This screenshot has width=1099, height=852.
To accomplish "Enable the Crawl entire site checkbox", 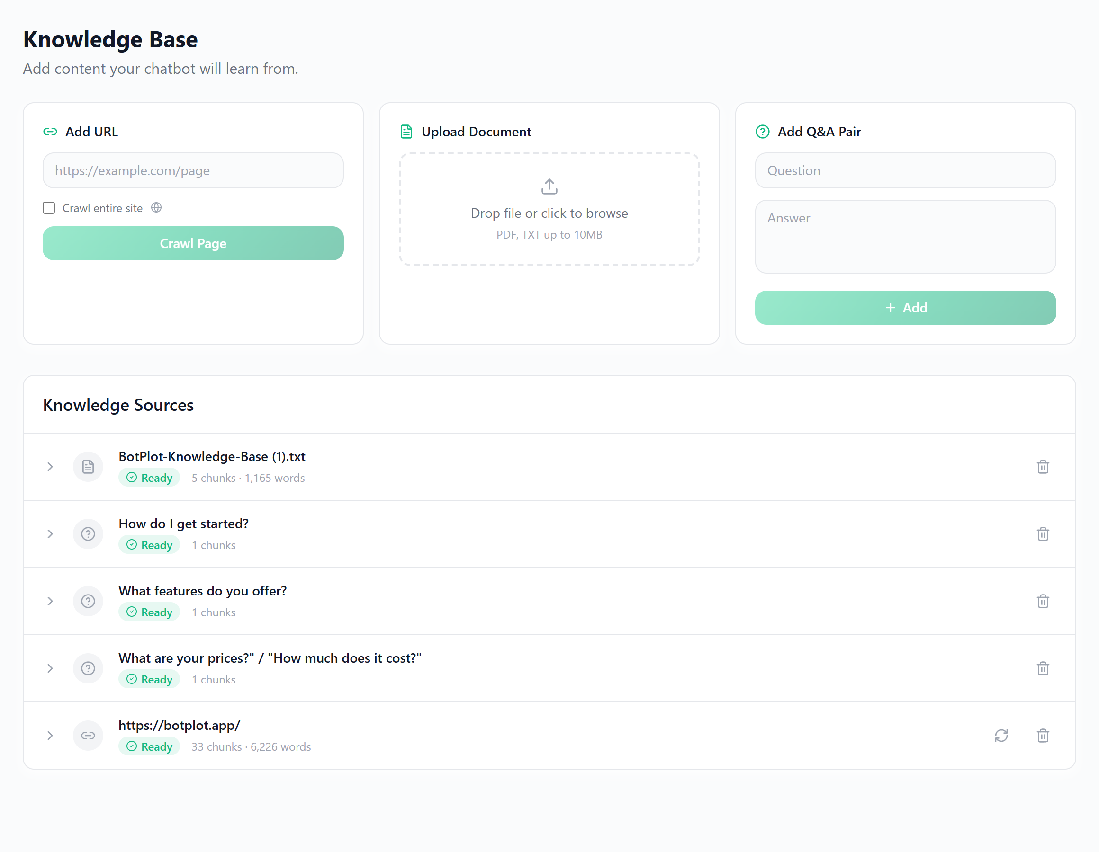I will click(x=49, y=208).
